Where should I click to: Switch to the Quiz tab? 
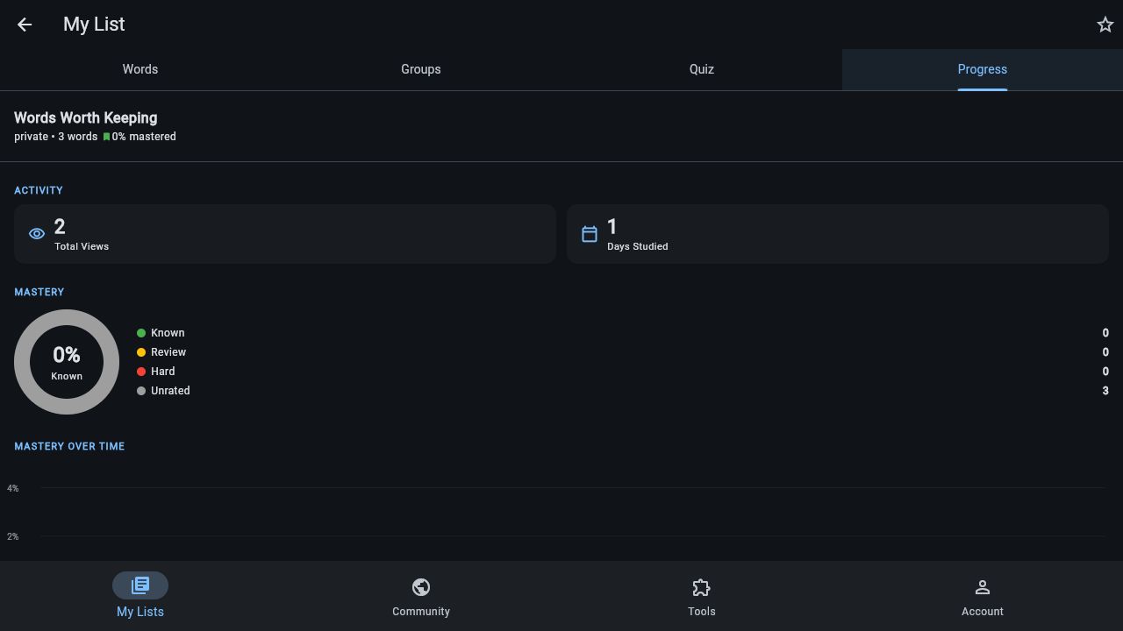pyautogui.click(x=702, y=69)
